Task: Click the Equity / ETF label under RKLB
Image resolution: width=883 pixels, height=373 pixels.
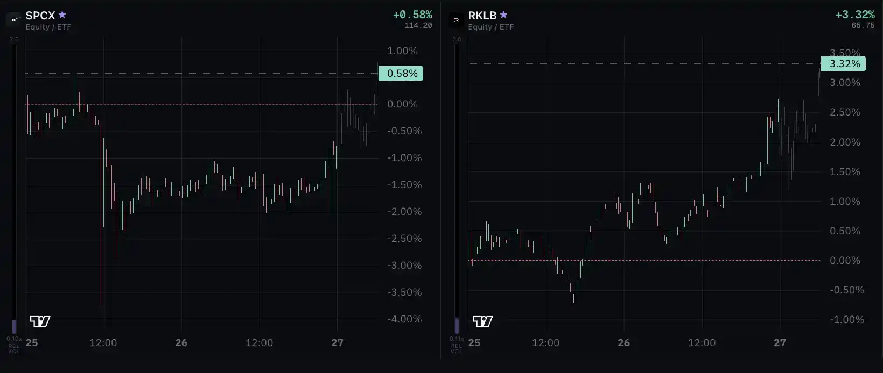Action: [x=491, y=27]
